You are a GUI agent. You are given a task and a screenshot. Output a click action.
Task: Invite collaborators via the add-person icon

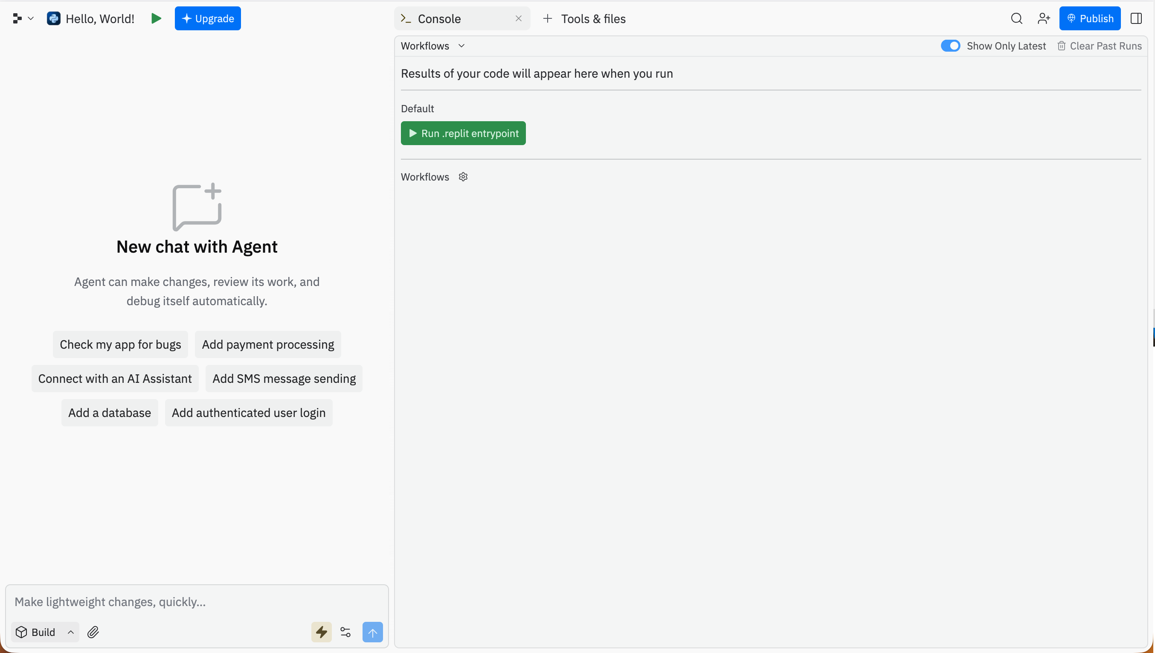tap(1044, 18)
